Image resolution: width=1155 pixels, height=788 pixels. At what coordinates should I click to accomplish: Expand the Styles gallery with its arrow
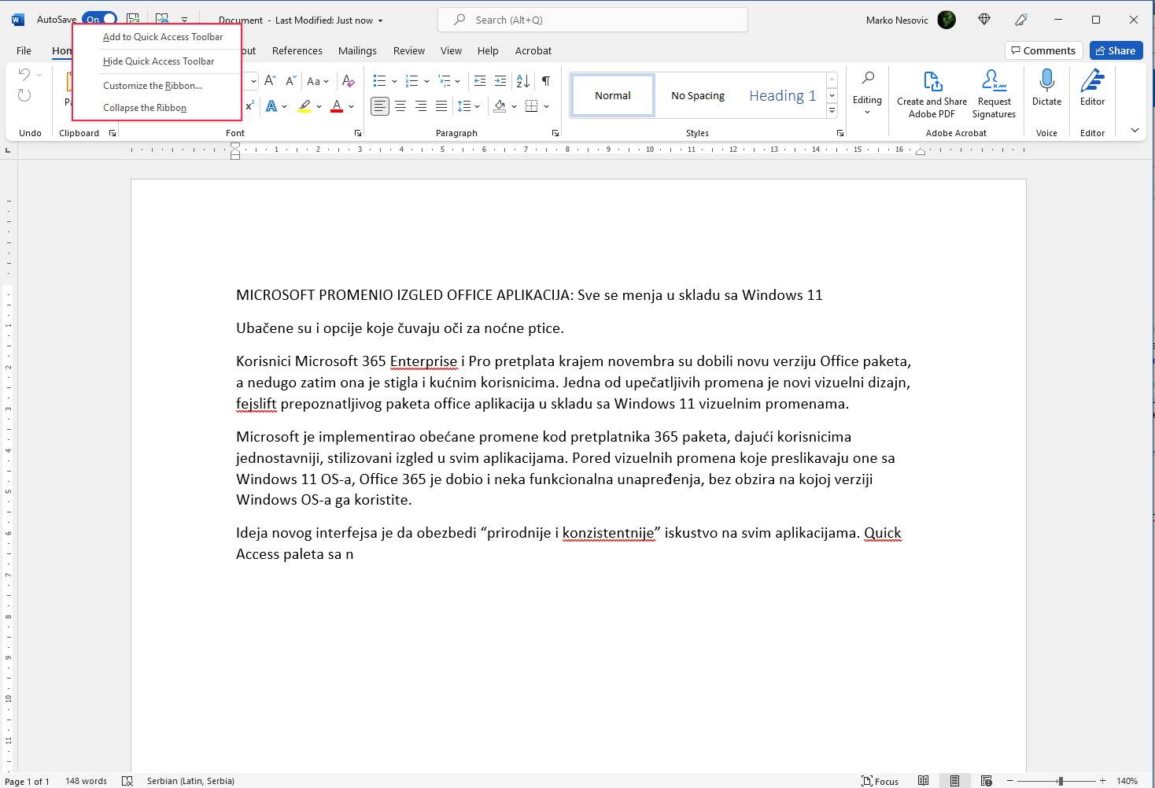[832, 111]
